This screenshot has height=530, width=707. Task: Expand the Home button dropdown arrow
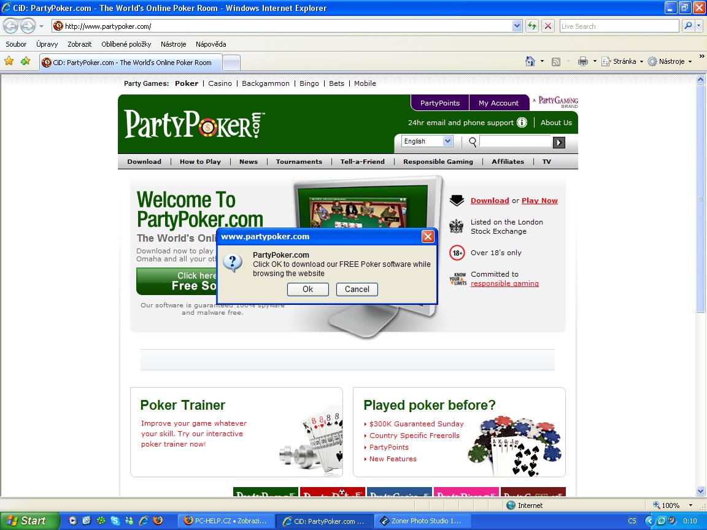pyautogui.click(x=542, y=61)
